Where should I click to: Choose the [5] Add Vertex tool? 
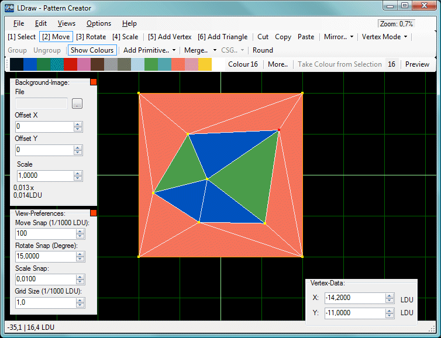click(170, 37)
